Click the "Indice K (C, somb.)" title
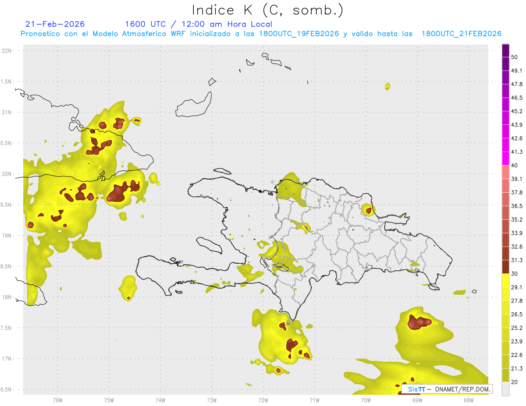Viewport: 526px width, 406px height. [x=267, y=10]
